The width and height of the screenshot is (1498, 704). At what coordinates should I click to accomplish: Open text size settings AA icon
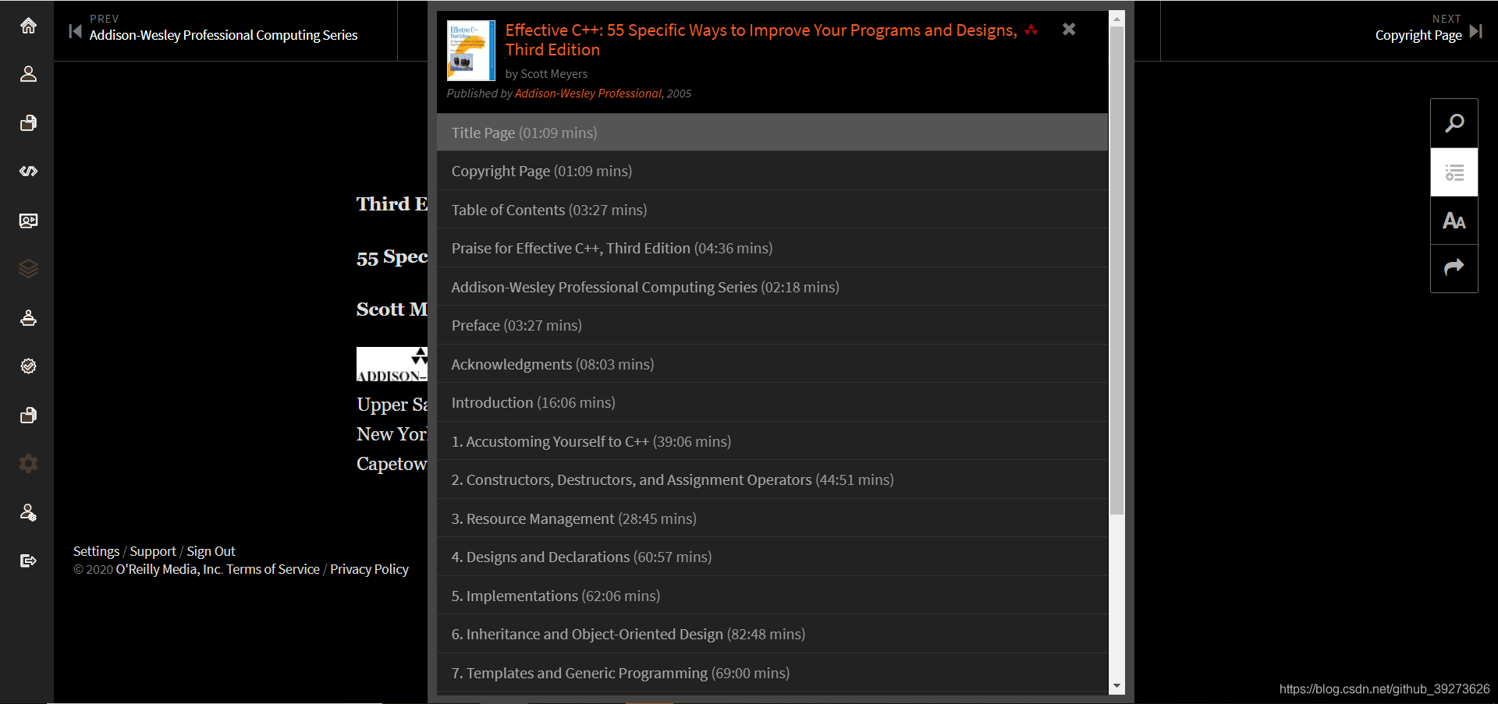1454,221
